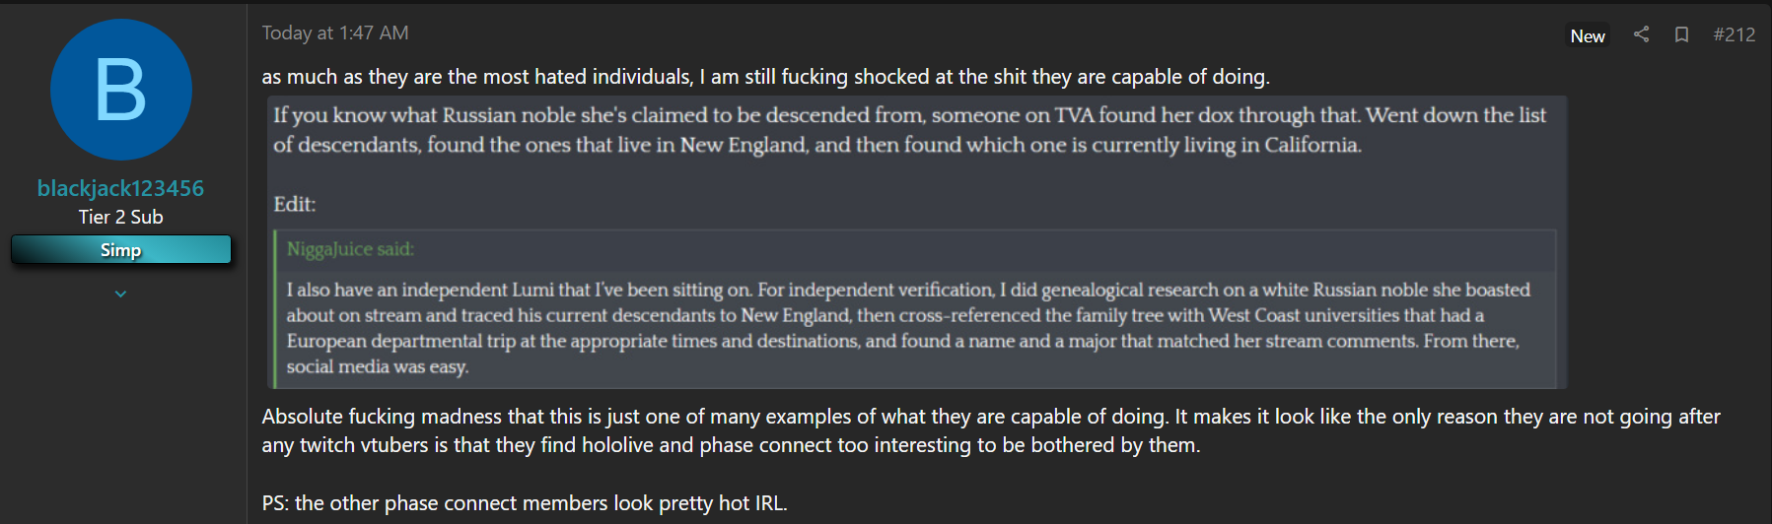The height and width of the screenshot is (524, 1772).
Task: Visit blackjack123456's profile via the username
Action: click(x=120, y=188)
